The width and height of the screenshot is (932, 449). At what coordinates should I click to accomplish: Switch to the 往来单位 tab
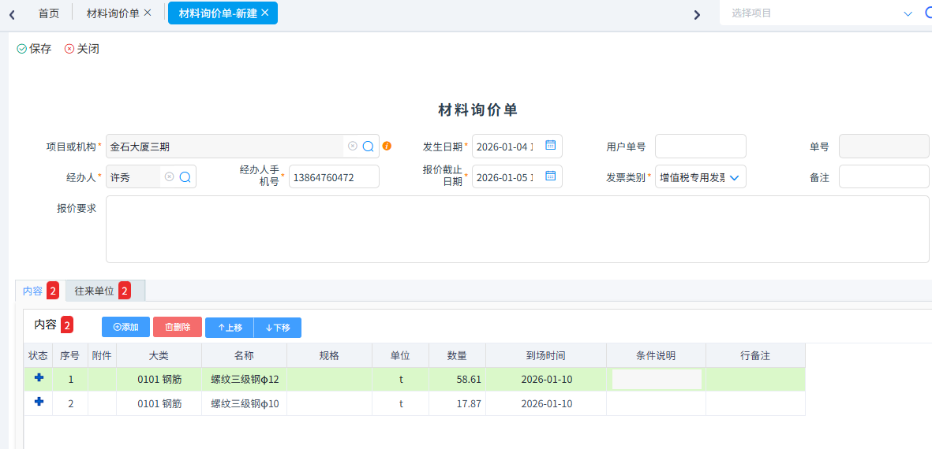point(95,291)
